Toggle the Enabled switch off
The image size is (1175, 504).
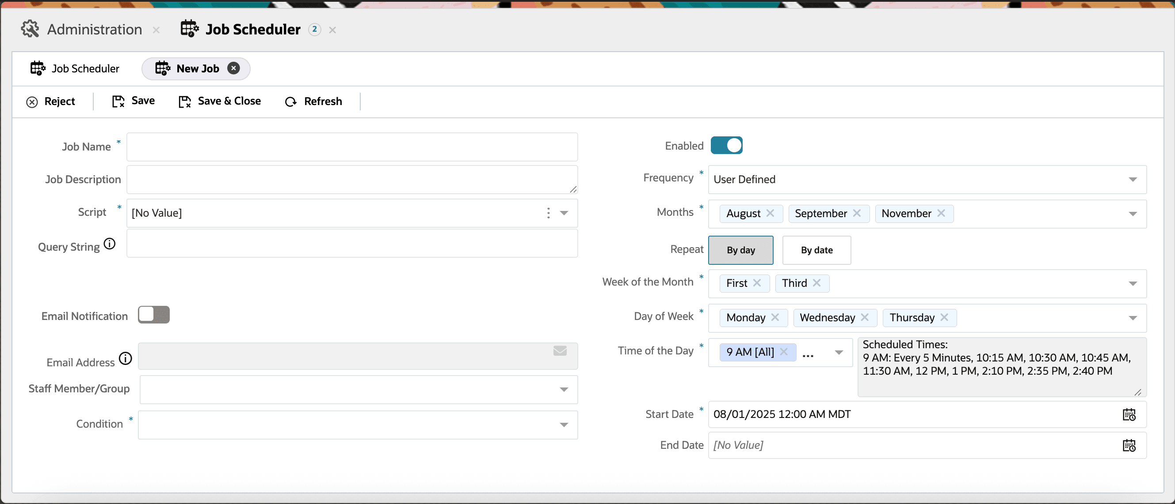726,146
